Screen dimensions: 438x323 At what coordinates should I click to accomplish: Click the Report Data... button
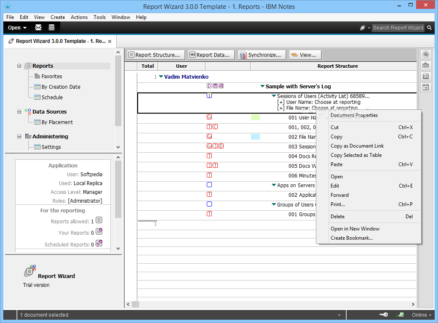212,55
